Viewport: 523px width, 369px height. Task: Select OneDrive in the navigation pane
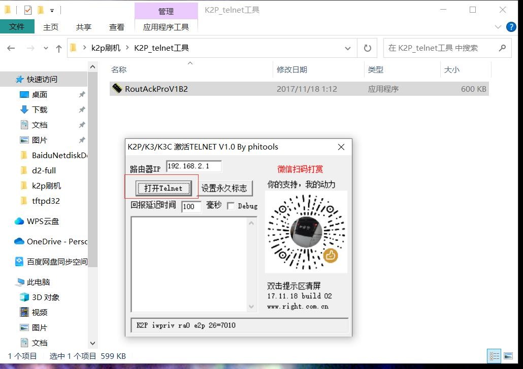pyautogui.click(x=51, y=241)
